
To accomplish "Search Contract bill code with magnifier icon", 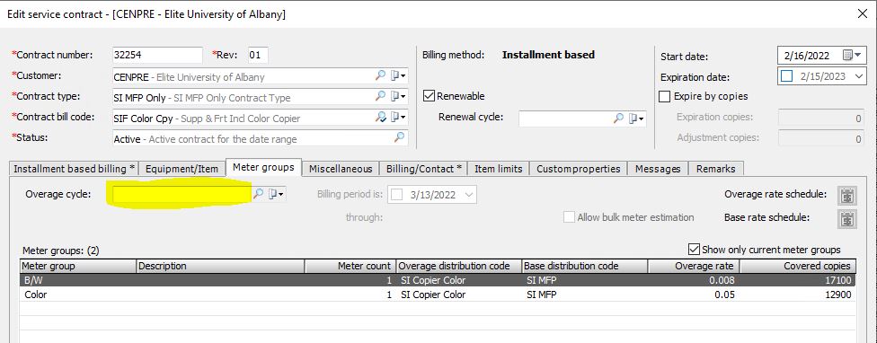I will click(x=380, y=118).
